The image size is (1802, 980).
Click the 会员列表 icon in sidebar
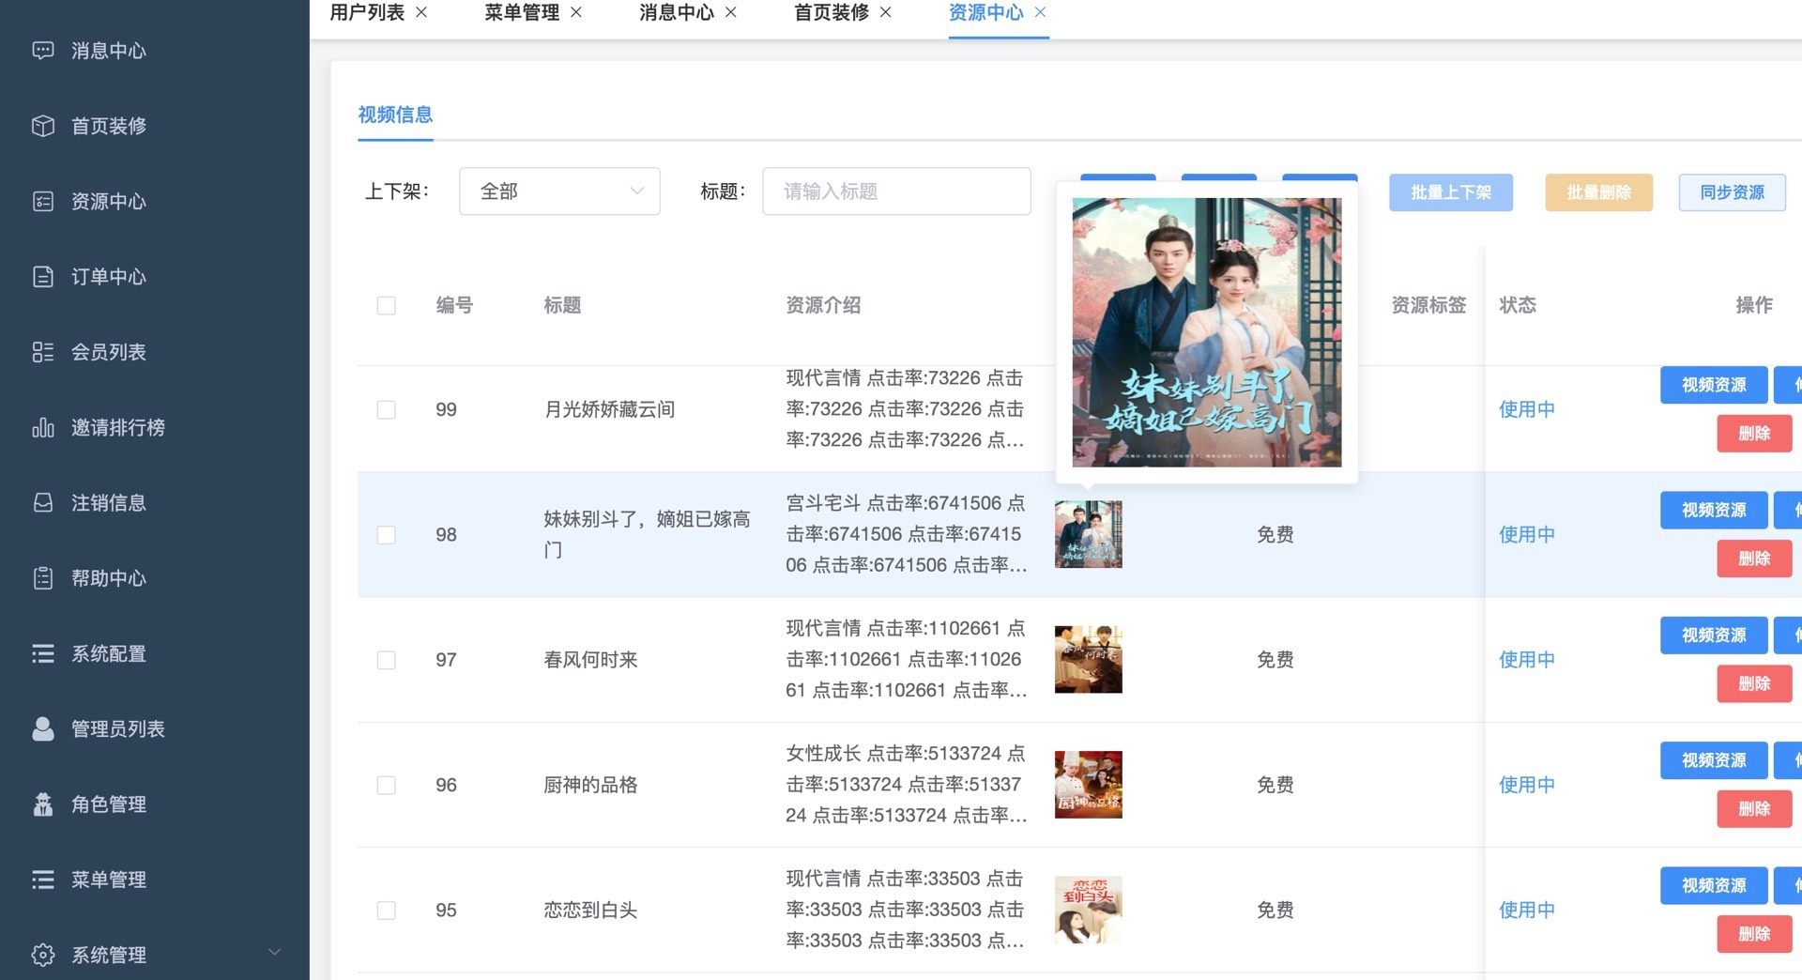[43, 352]
